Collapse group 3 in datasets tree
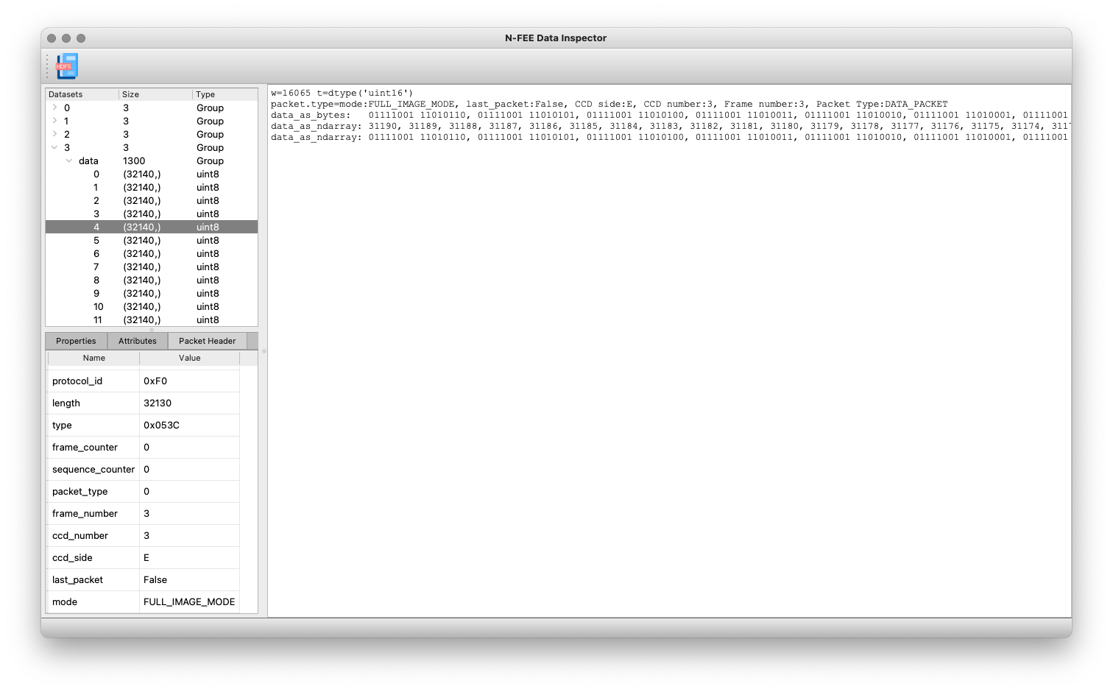 [54, 147]
